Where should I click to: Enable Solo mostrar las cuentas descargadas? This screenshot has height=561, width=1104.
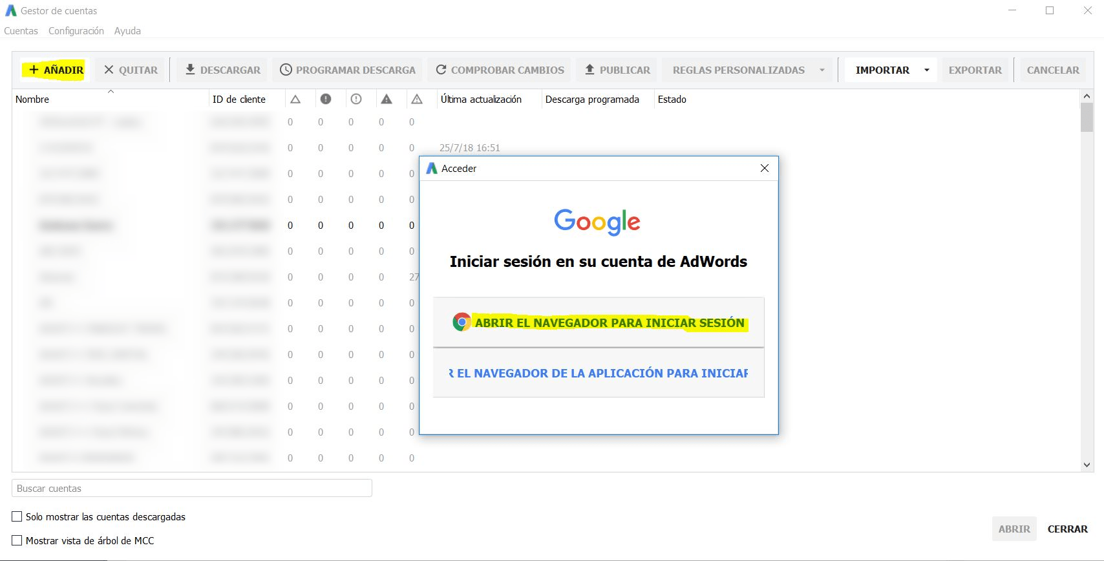tap(17, 516)
